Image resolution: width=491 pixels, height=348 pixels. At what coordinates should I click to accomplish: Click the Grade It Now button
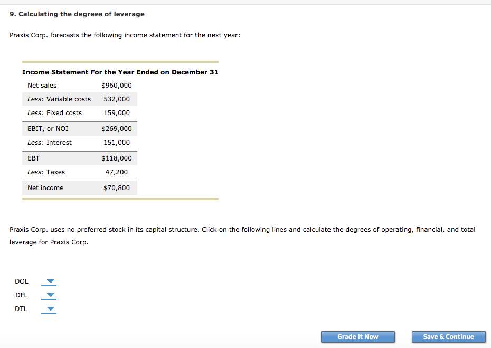click(358, 337)
